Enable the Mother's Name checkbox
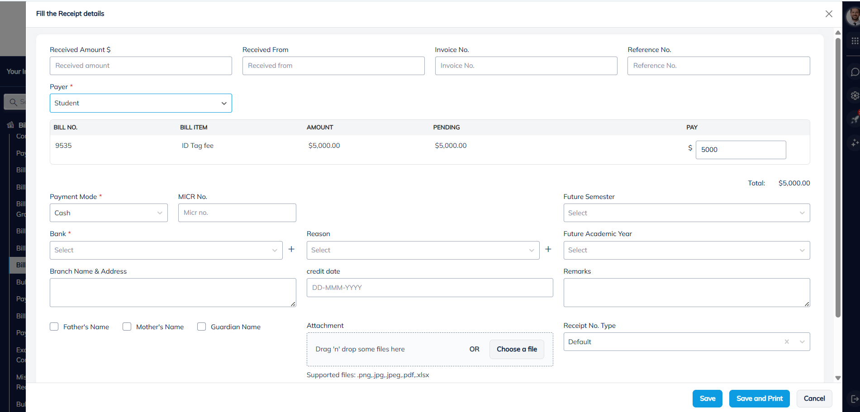Viewport: 860px width, 412px height. point(127,327)
